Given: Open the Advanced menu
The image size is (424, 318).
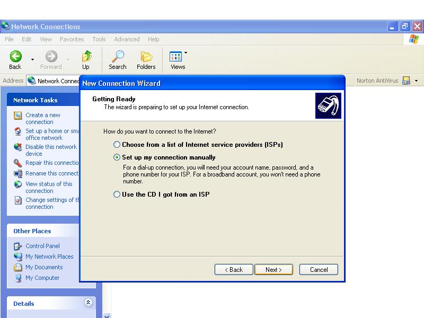Looking at the screenshot, I should tap(127, 39).
